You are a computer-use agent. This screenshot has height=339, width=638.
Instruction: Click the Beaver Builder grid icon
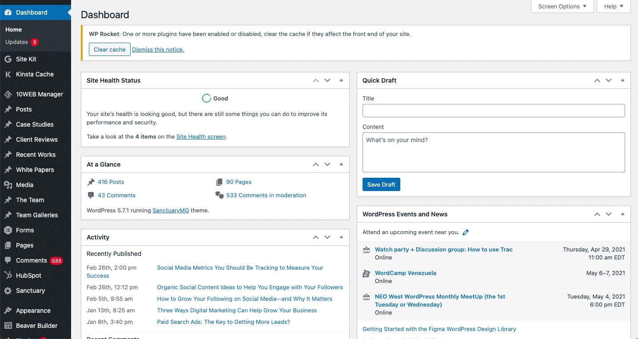[8, 326]
